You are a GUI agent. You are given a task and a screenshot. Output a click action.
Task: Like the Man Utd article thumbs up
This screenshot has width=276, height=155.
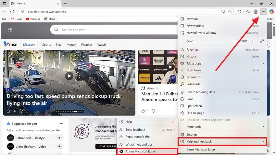pyautogui.click(x=143, y=111)
